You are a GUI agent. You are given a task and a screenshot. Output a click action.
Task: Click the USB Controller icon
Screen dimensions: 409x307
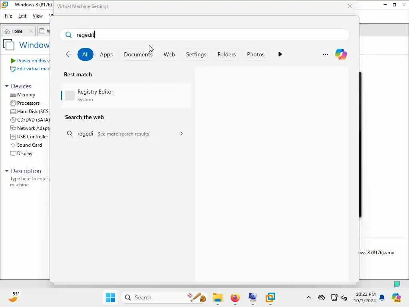(x=13, y=137)
